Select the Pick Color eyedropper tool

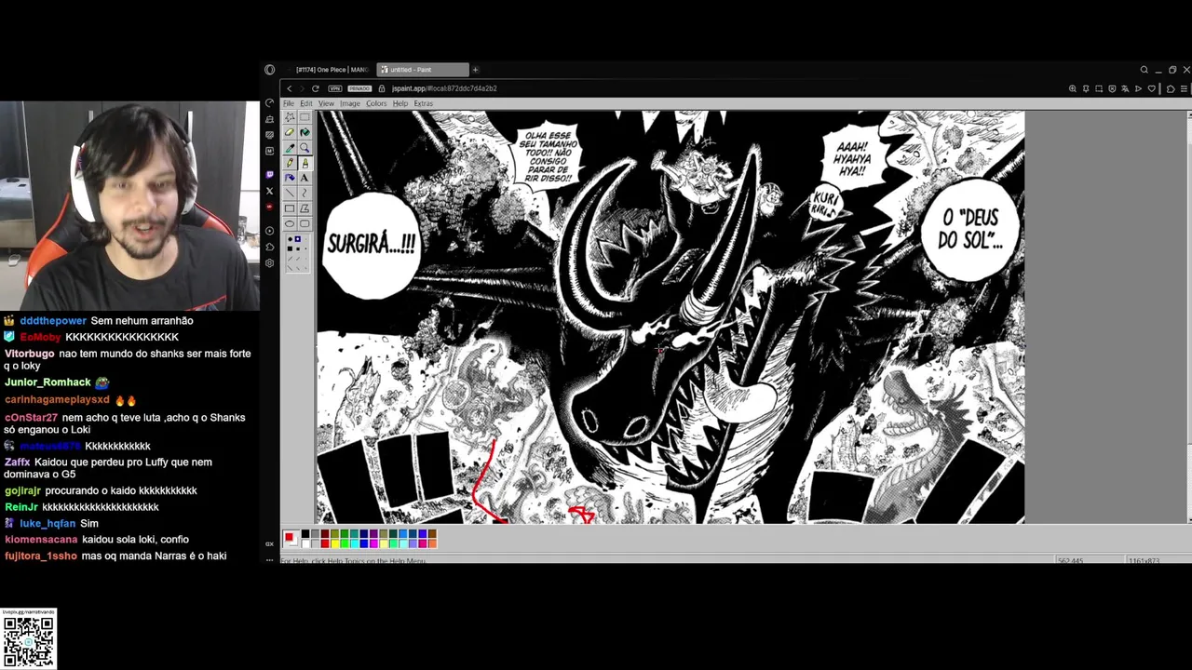tap(290, 147)
